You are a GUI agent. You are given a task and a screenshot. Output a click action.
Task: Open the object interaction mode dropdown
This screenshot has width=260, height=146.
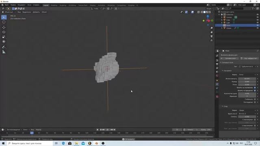9,12
